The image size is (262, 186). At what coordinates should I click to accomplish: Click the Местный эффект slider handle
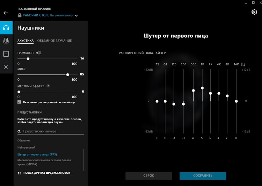pos(19,92)
